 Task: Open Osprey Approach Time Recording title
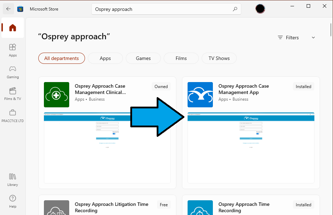tap(244, 207)
